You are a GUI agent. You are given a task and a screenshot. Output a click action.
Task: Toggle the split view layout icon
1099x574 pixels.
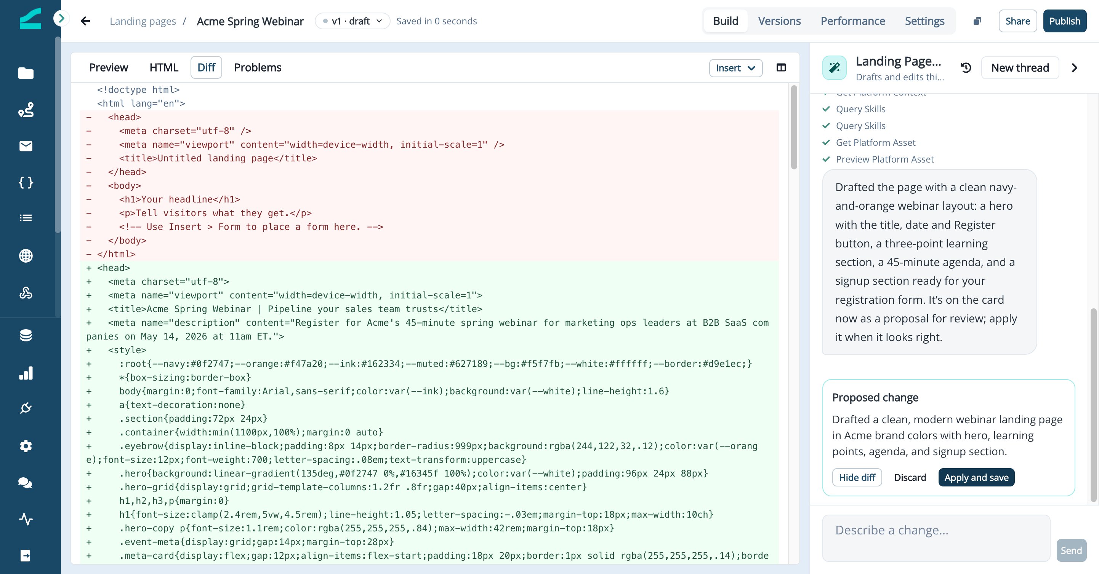coord(781,68)
